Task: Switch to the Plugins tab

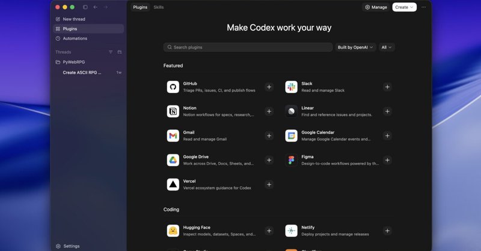Action: click(140, 7)
